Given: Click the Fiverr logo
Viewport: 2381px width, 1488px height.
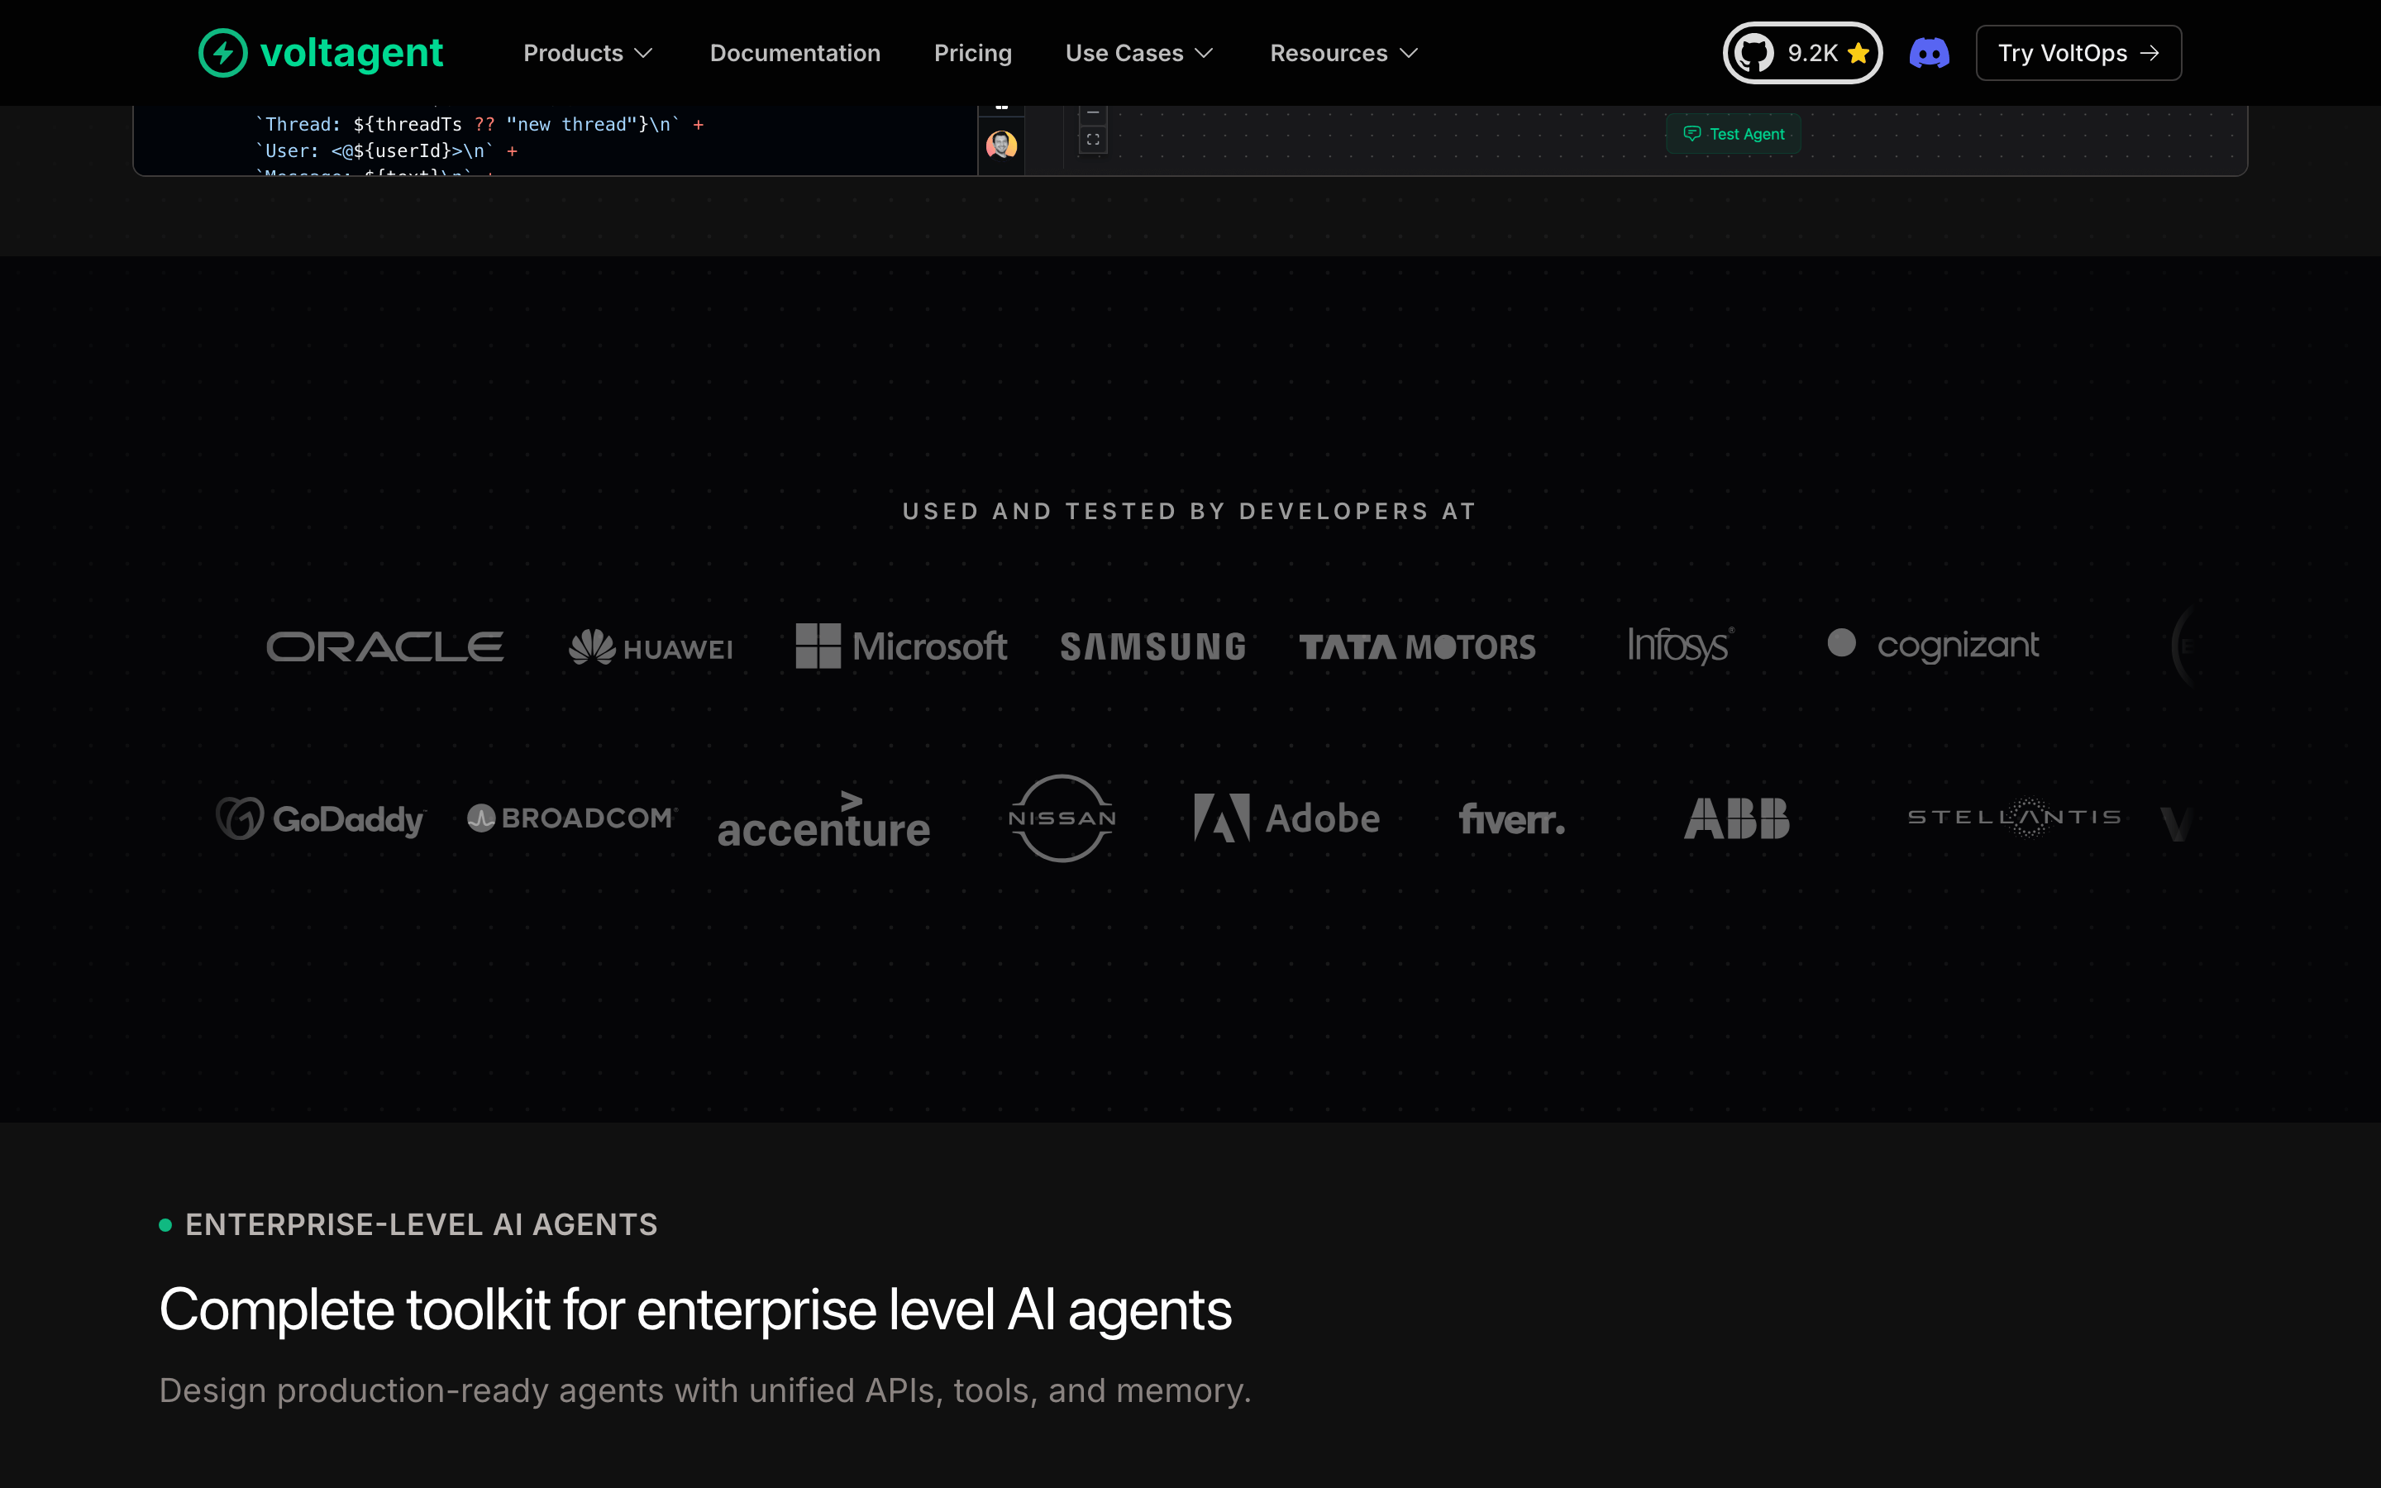Looking at the screenshot, I should point(1511,818).
